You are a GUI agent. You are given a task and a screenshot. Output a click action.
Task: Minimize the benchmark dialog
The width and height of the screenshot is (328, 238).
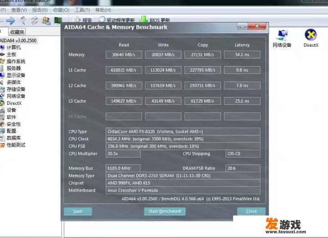pyautogui.click(x=242, y=27)
